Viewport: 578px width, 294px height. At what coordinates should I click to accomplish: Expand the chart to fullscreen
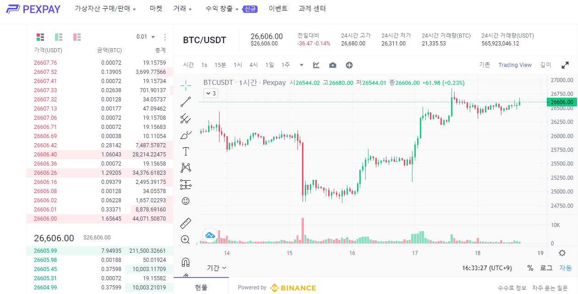[565, 65]
